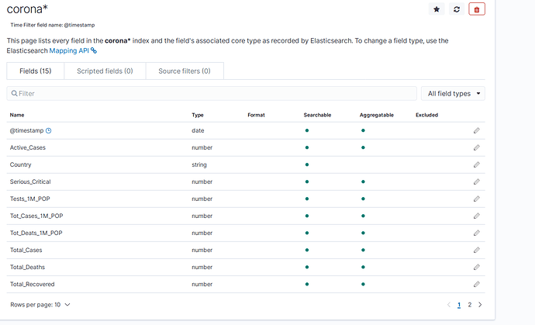Edit the Serious_Critical field
Screen dimensions: 535x325
click(x=477, y=182)
